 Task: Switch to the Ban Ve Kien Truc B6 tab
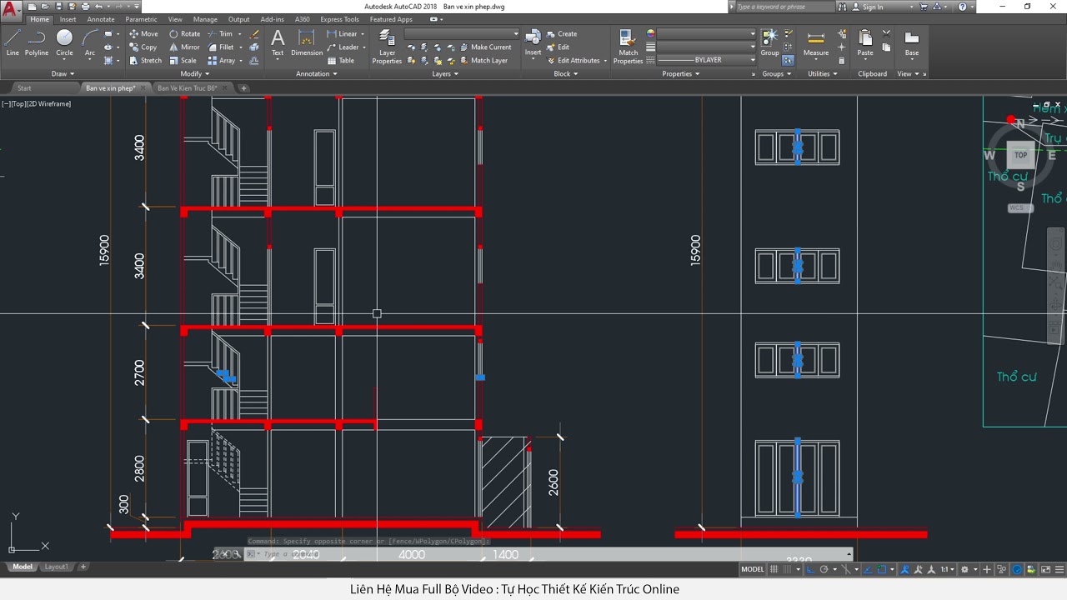[188, 87]
